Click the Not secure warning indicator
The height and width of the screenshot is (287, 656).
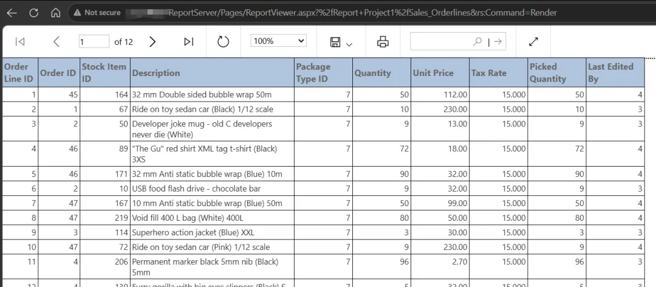pyautogui.click(x=97, y=13)
